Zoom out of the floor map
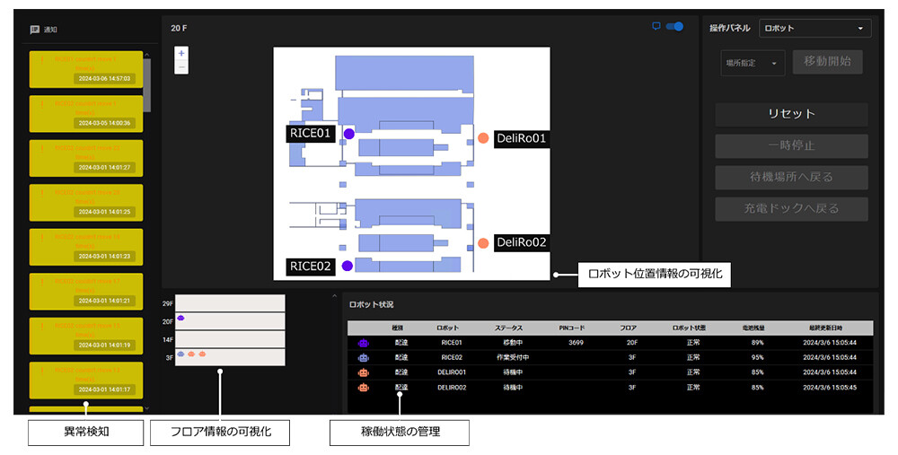 pyautogui.click(x=181, y=67)
